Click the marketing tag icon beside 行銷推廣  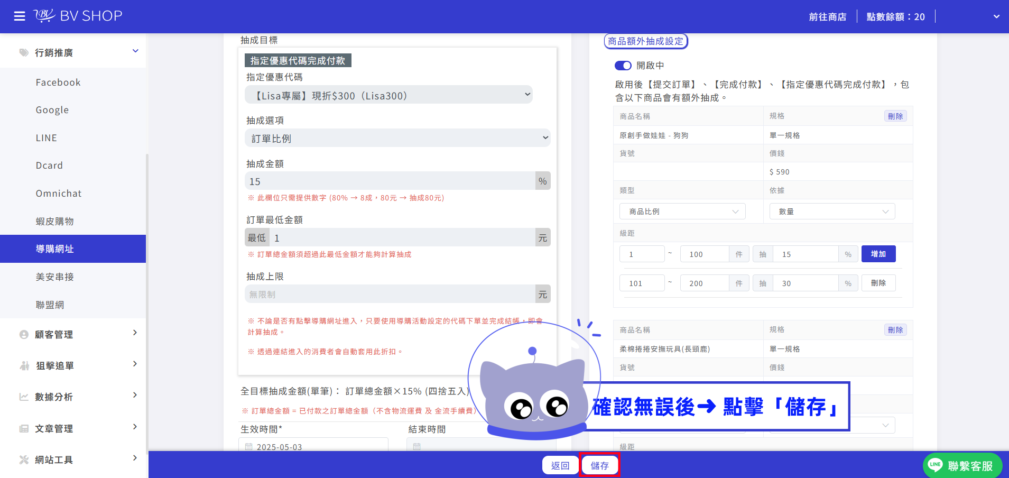pyautogui.click(x=24, y=52)
